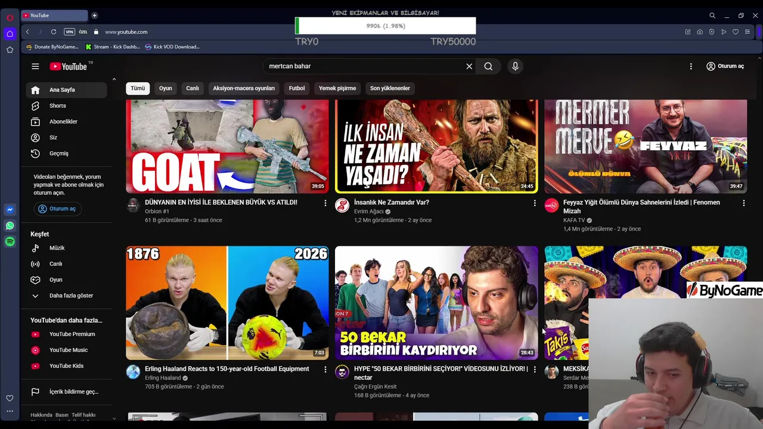
Task: Open Shorts in the sidebar
Action: tap(66, 105)
